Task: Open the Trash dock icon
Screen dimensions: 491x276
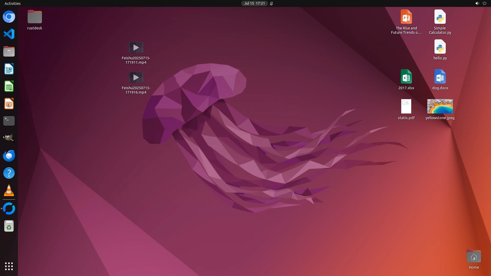Action: (9, 226)
